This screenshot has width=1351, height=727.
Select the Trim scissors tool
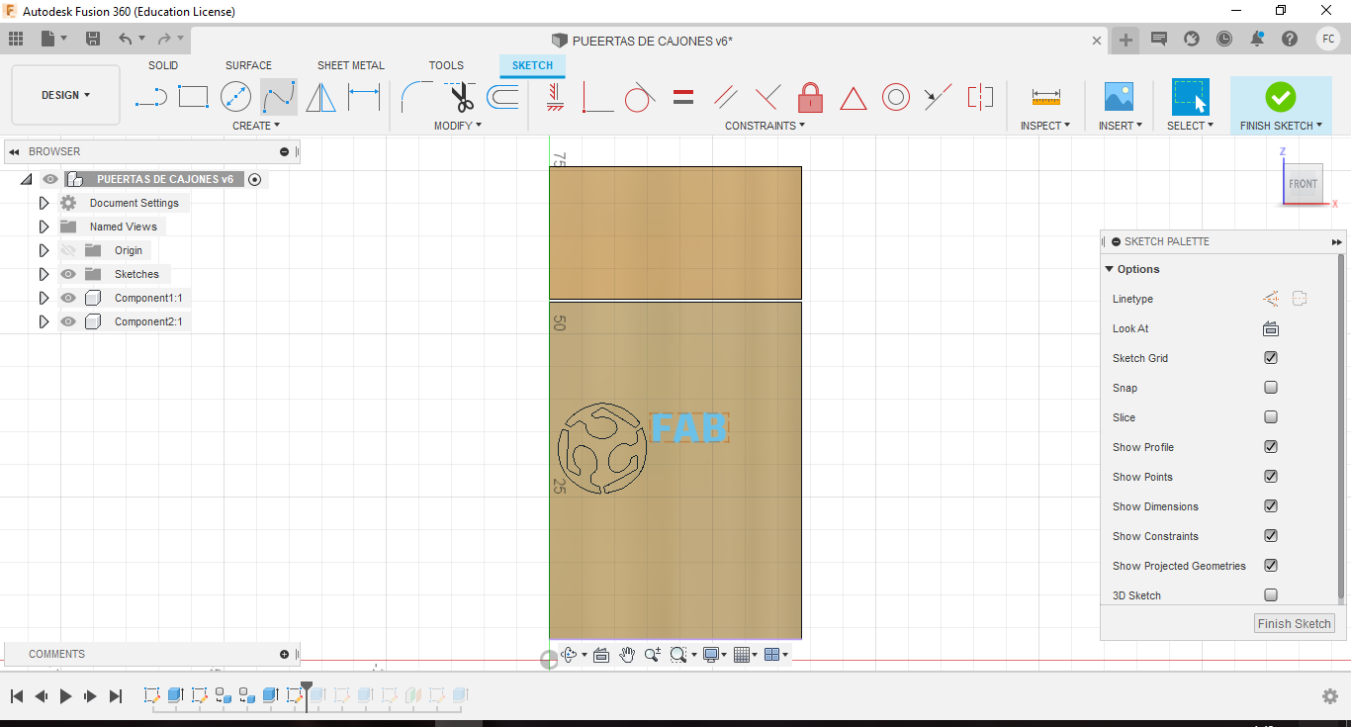(x=460, y=97)
